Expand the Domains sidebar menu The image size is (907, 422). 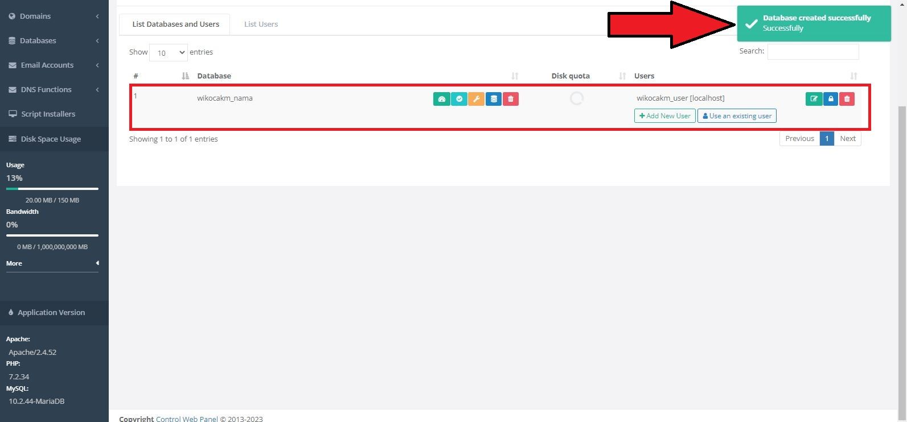(54, 16)
